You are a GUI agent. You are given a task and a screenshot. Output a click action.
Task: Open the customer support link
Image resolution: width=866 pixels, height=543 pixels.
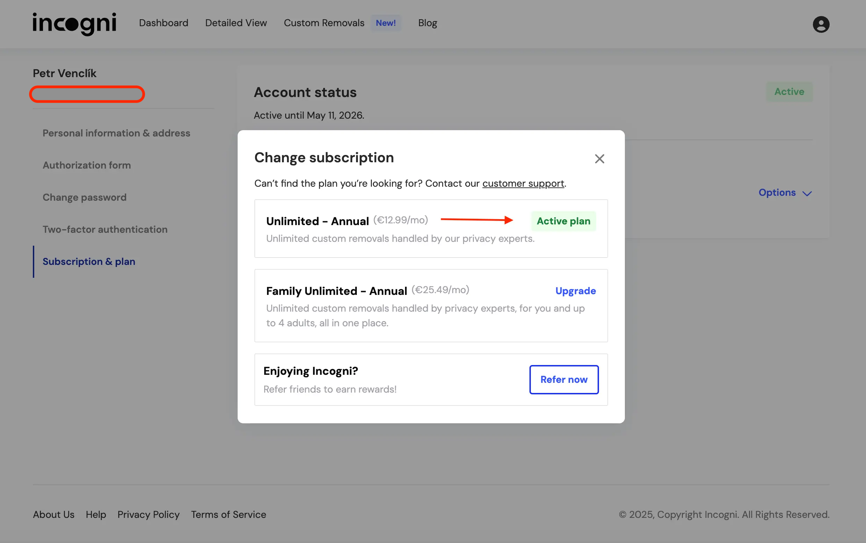[523, 184]
